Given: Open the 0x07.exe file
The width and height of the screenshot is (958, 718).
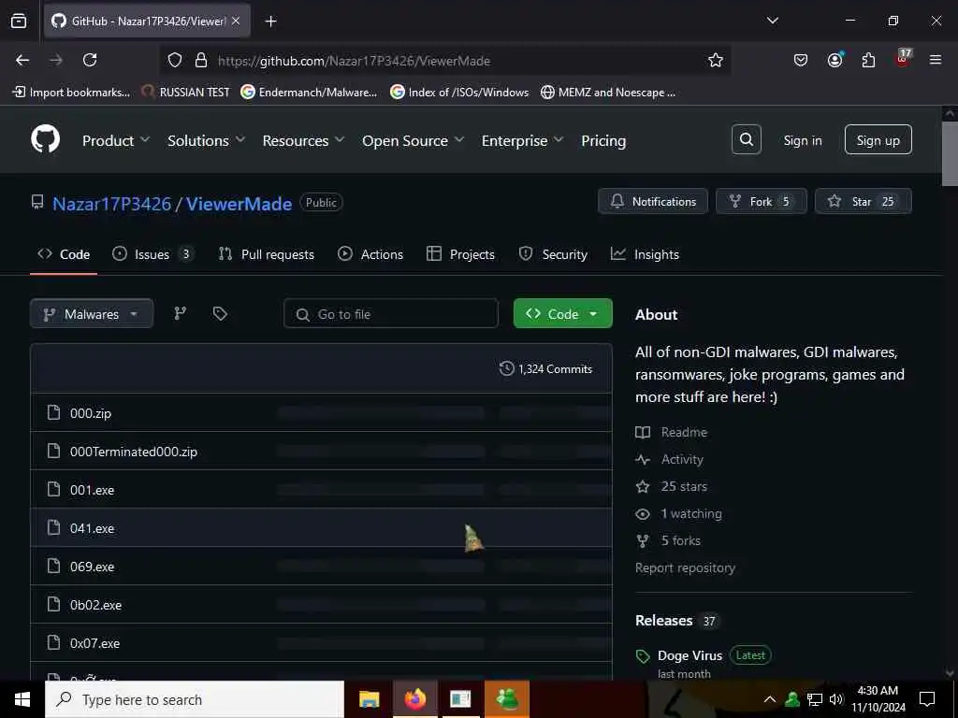Looking at the screenshot, I should (x=94, y=643).
